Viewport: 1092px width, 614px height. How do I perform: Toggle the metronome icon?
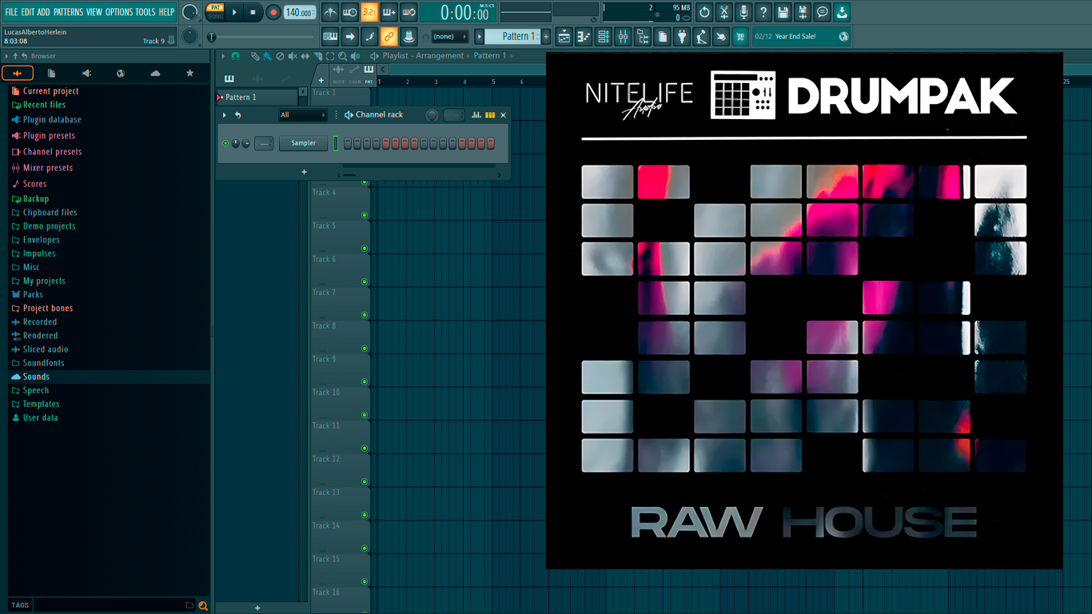click(x=330, y=12)
